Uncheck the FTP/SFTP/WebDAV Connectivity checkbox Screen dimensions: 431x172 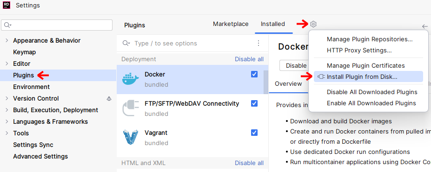254,103
